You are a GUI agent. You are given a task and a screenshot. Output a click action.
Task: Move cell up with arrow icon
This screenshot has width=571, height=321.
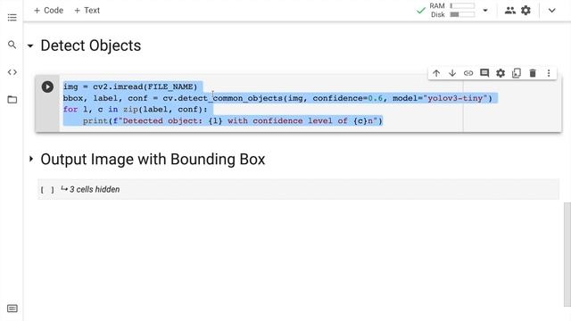(x=436, y=73)
